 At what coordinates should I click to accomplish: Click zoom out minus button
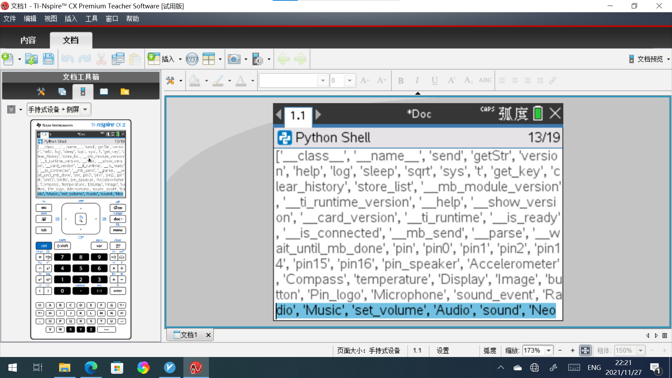pyautogui.click(x=560, y=350)
